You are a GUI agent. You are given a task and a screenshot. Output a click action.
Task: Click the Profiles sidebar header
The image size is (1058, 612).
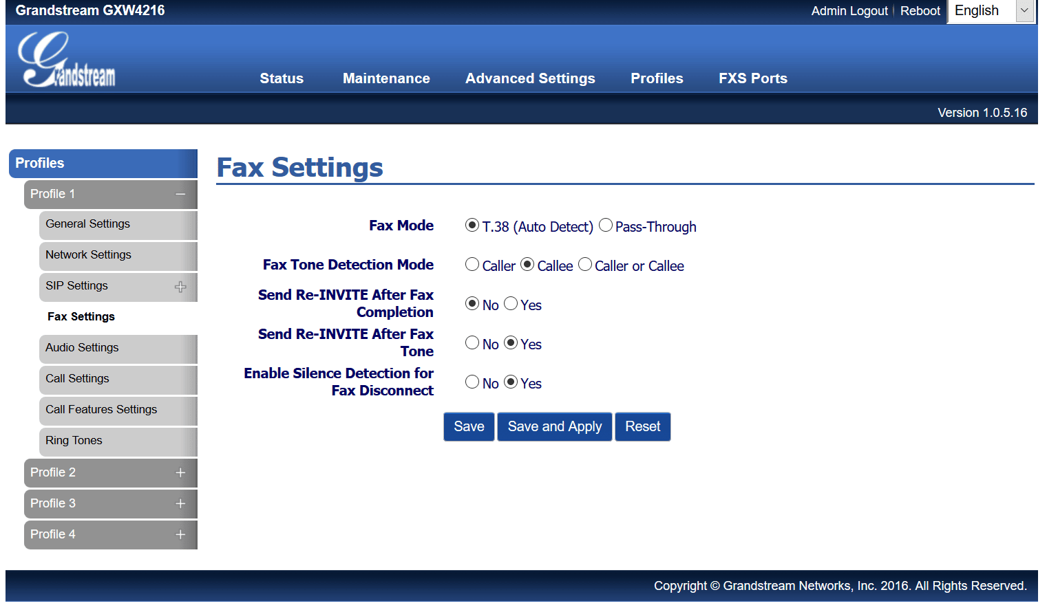103,164
